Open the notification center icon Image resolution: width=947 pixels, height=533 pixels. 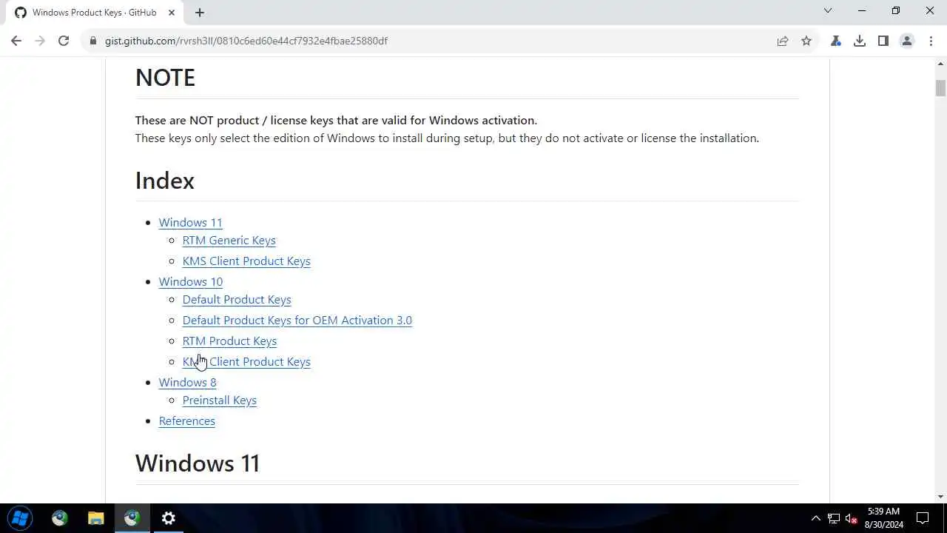(x=923, y=518)
